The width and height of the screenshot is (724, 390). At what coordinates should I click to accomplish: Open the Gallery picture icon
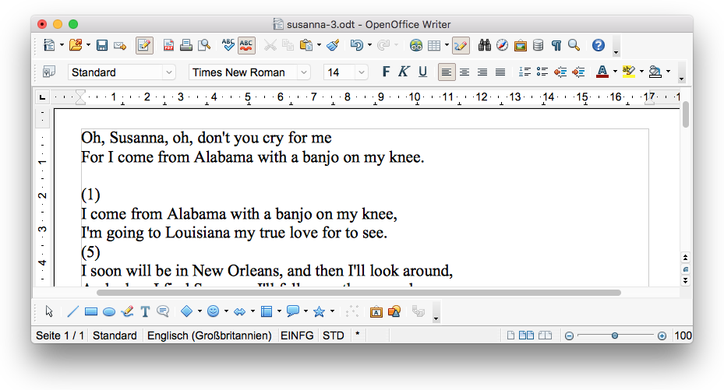tap(521, 45)
